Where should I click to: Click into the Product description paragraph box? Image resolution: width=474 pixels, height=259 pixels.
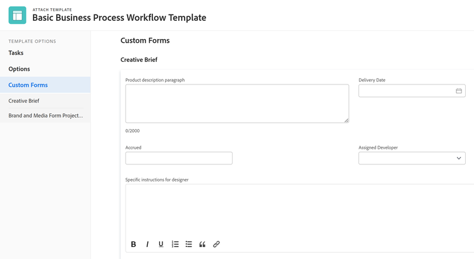click(x=237, y=103)
